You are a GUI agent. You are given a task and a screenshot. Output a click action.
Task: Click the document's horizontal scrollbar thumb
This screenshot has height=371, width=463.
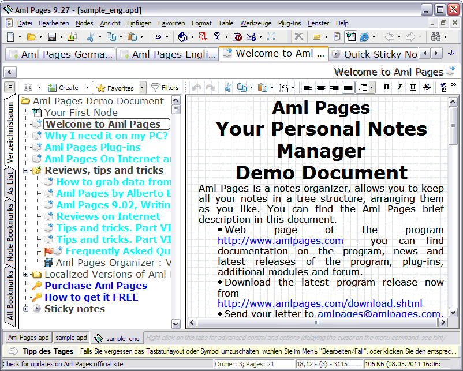pos(317,323)
